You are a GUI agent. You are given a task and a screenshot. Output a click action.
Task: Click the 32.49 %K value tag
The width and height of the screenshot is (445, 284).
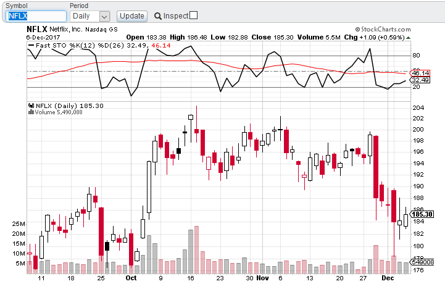[x=420, y=80]
